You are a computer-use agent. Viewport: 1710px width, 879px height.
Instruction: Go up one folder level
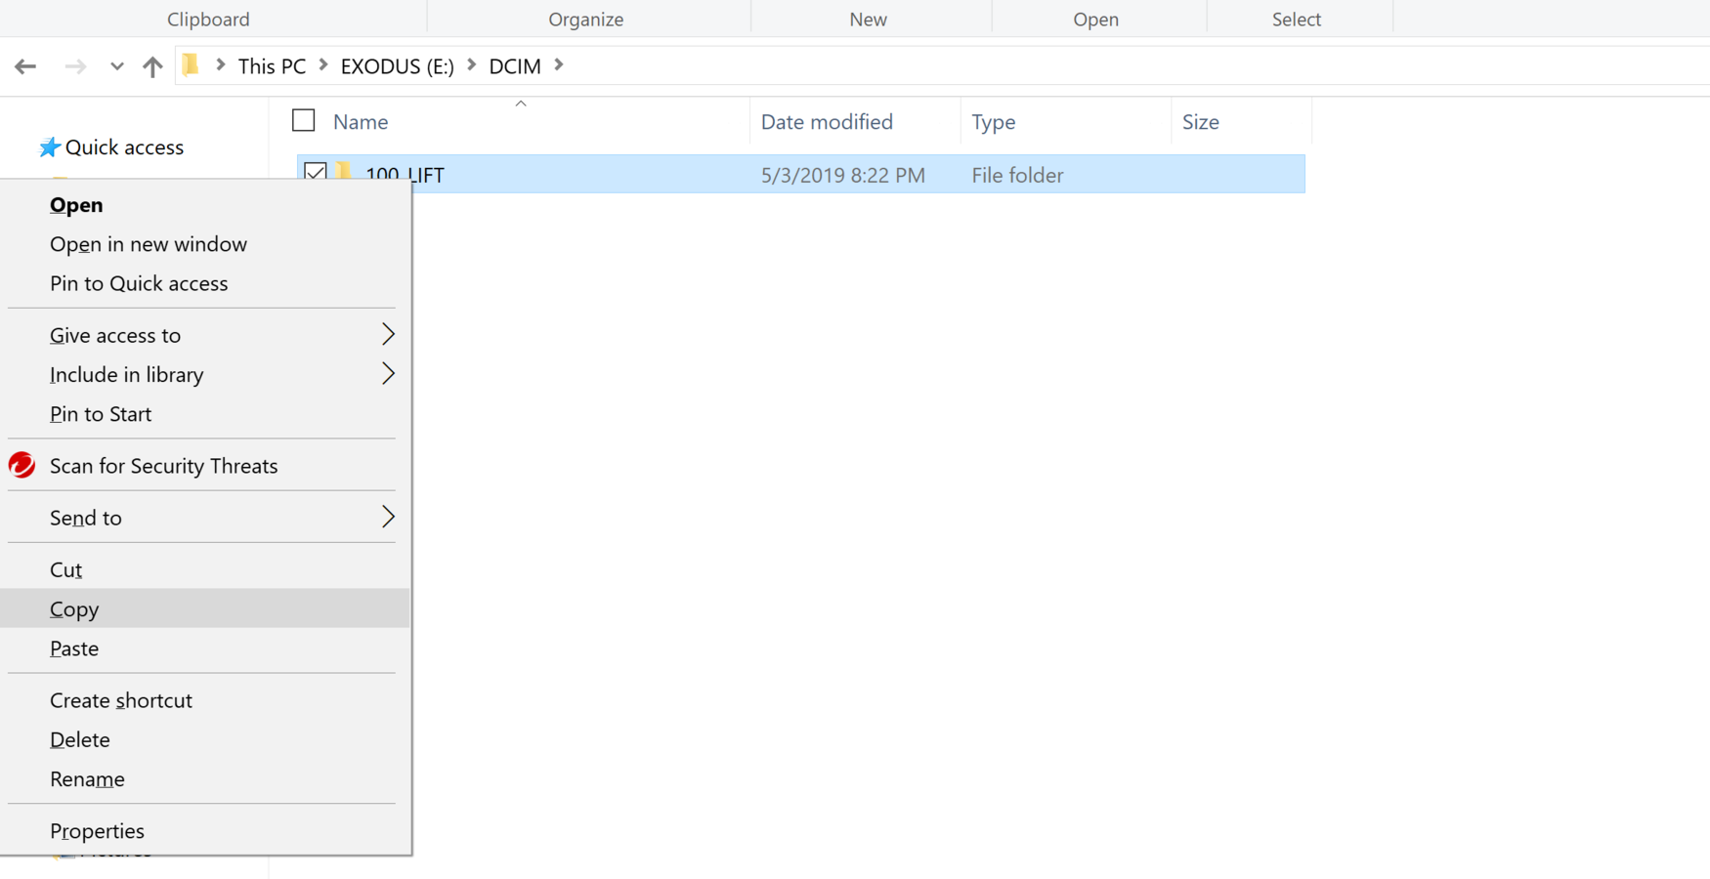point(152,66)
